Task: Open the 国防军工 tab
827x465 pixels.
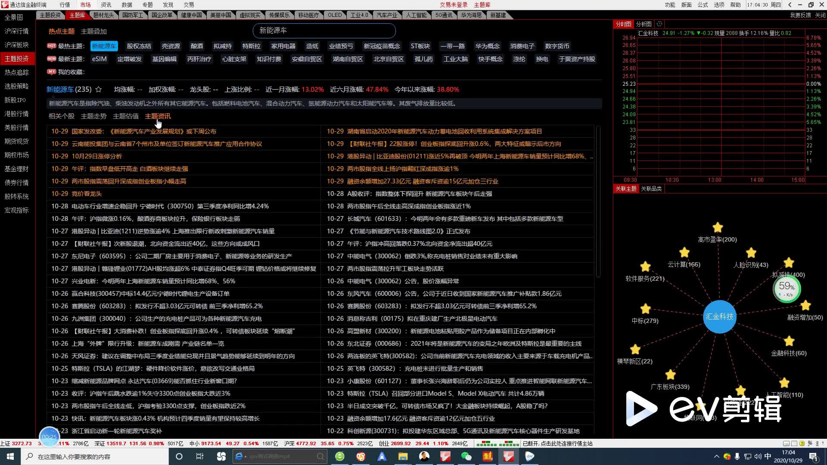Action: pyautogui.click(x=133, y=15)
